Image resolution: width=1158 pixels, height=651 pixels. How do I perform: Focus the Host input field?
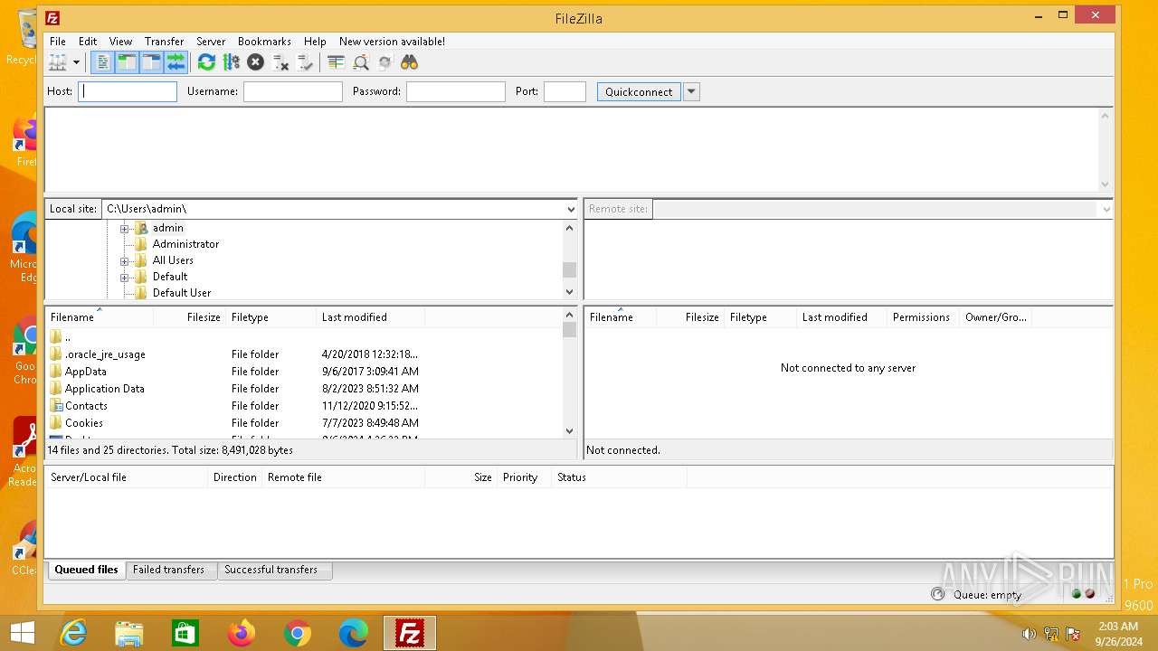[x=128, y=91]
